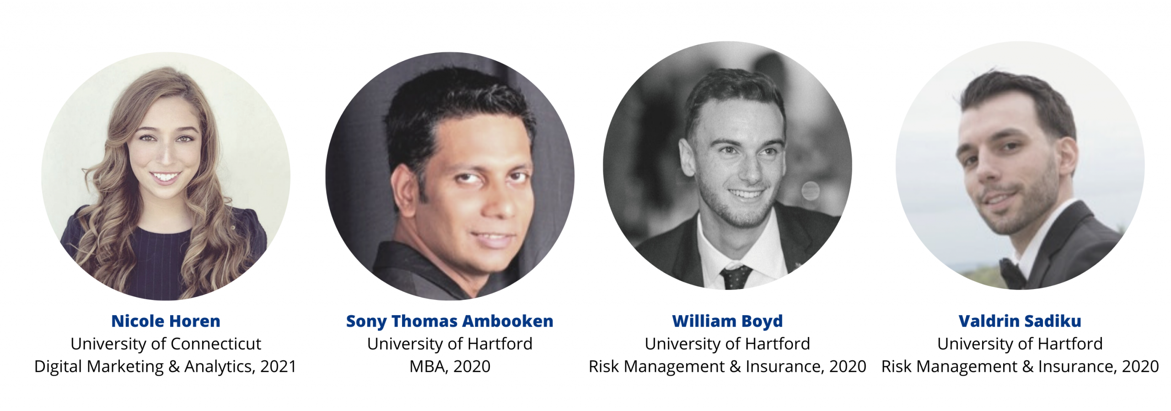Open the circular photo above Sony Thomas Ambooken
This screenshot has height=411, width=1171.
coord(450,176)
